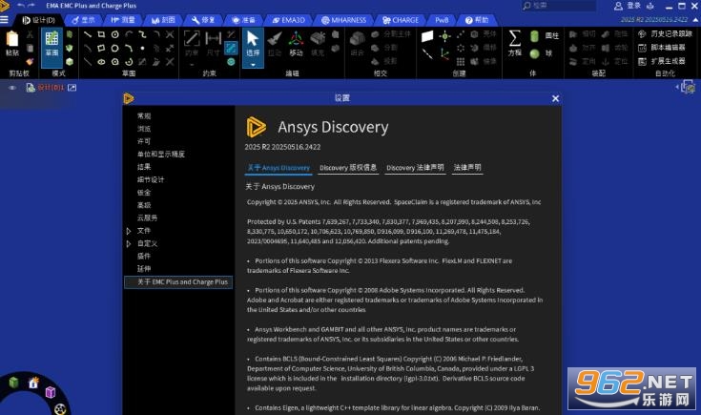Open Discovery 法律声明 tab
Image resolution: width=701 pixels, height=415 pixels.
415,168
